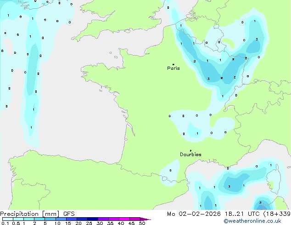Select the 40–45 mm magenta legend swatch
Screen dimensions: 291x225
pyautogui.click(x=124, y=219)
